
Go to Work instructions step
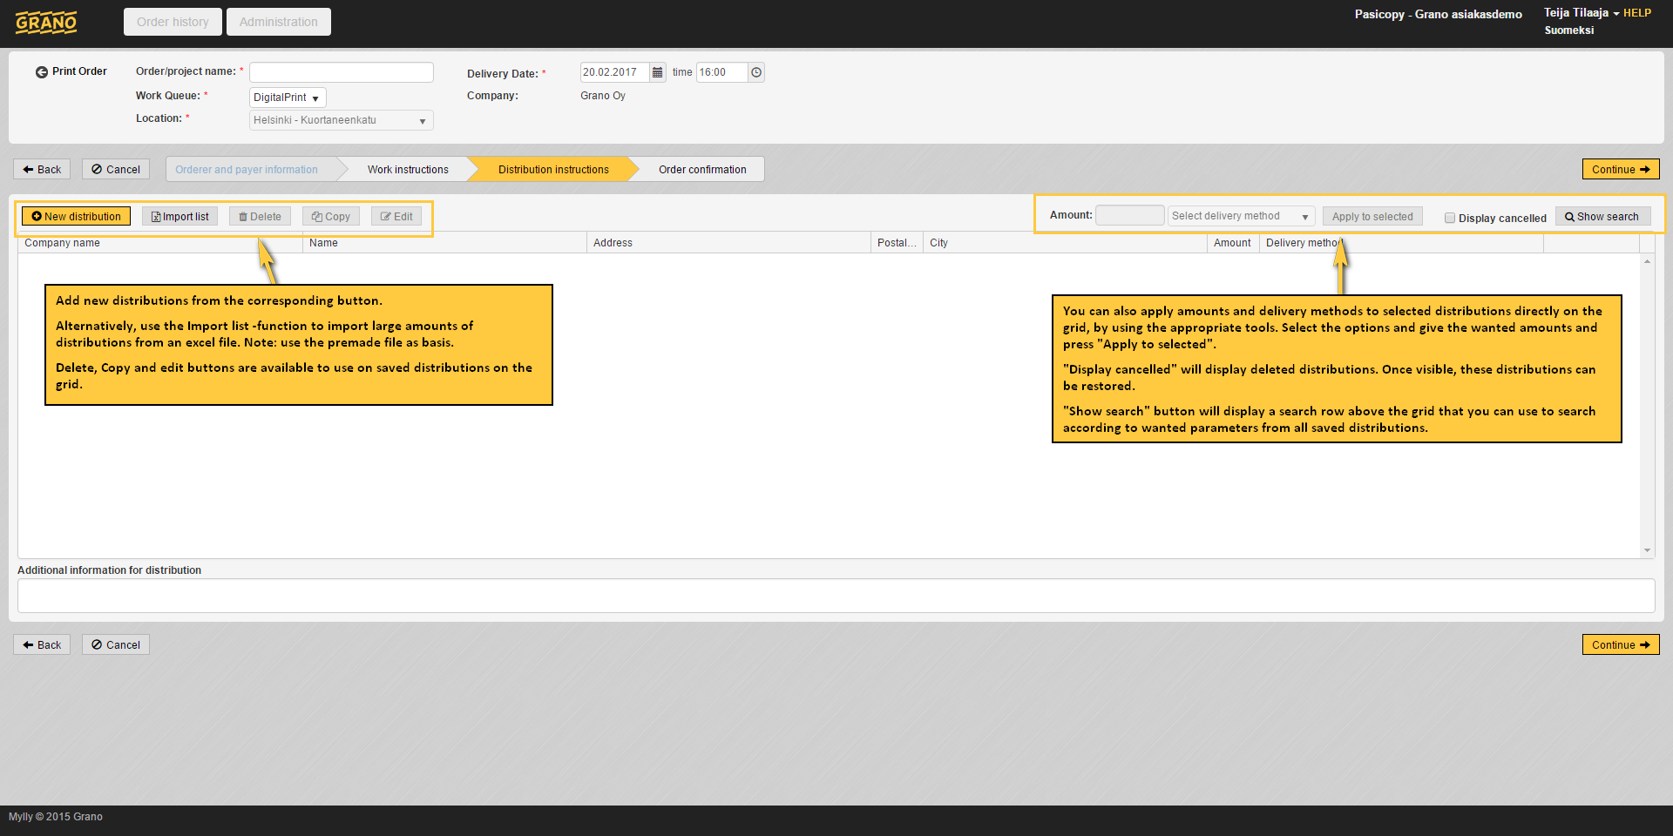pos(408,170)
